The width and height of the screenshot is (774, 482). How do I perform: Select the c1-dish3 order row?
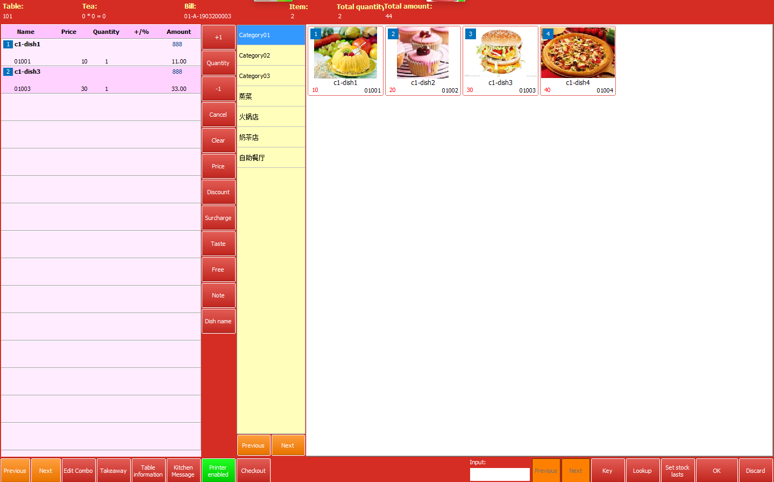pyautogui.click(x=101, y=80)
